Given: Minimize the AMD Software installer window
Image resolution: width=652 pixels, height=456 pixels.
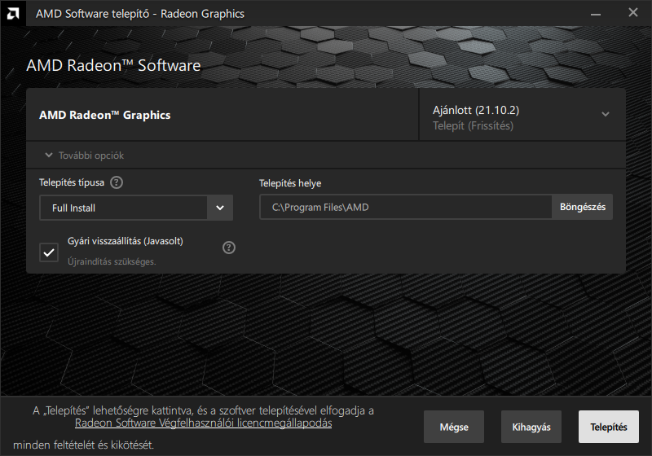Looking at the screenshot, I should coord(596,13).
